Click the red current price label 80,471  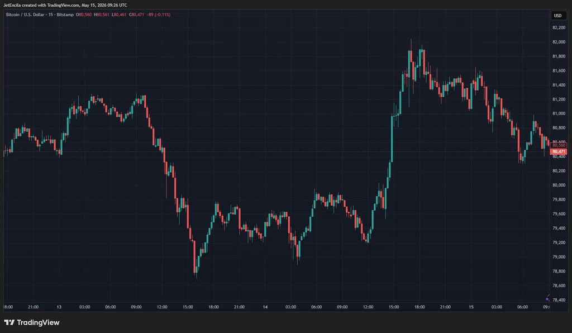pos(558,151)
